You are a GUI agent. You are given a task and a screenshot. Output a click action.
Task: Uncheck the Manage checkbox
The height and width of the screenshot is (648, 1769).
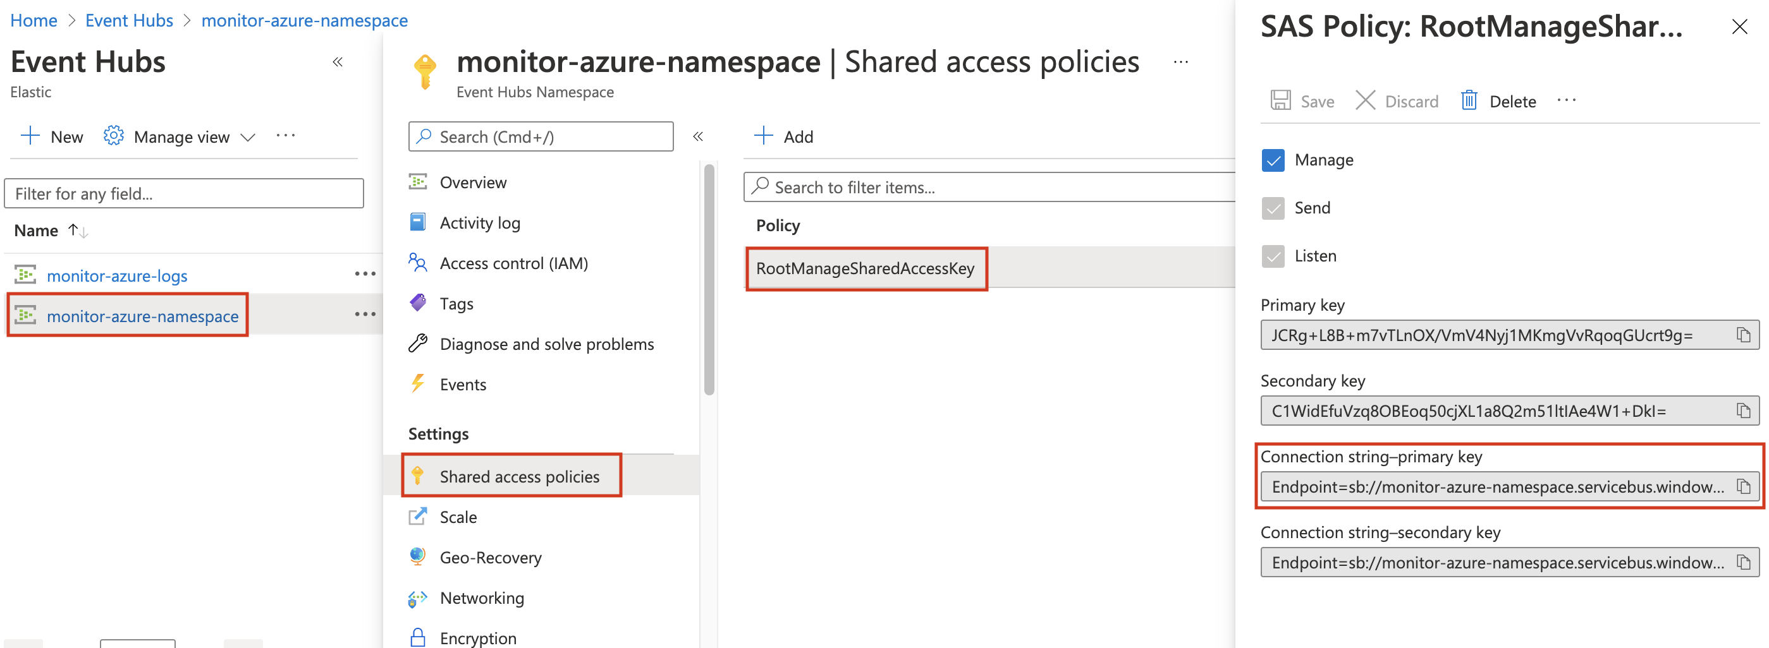pos(1273,160)
